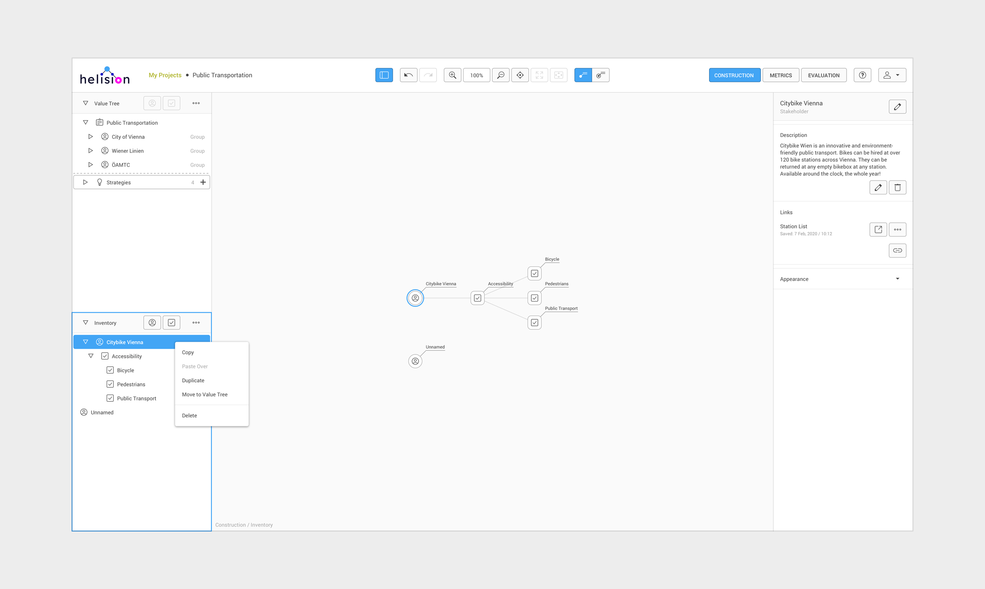Click the zoom in magnifier icon
Screen dimensions: 985x589
[x=452, y=75]
